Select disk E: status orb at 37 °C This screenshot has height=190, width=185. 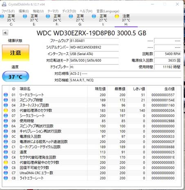coord(25,16)
